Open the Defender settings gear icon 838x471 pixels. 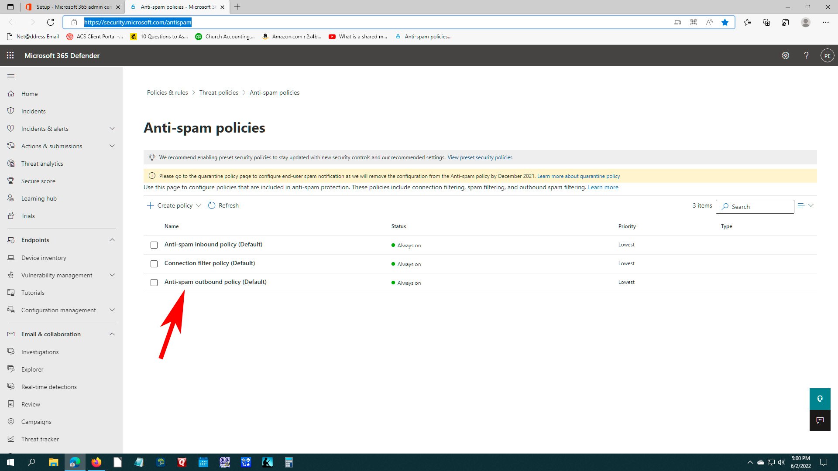(x=785, y=55)
